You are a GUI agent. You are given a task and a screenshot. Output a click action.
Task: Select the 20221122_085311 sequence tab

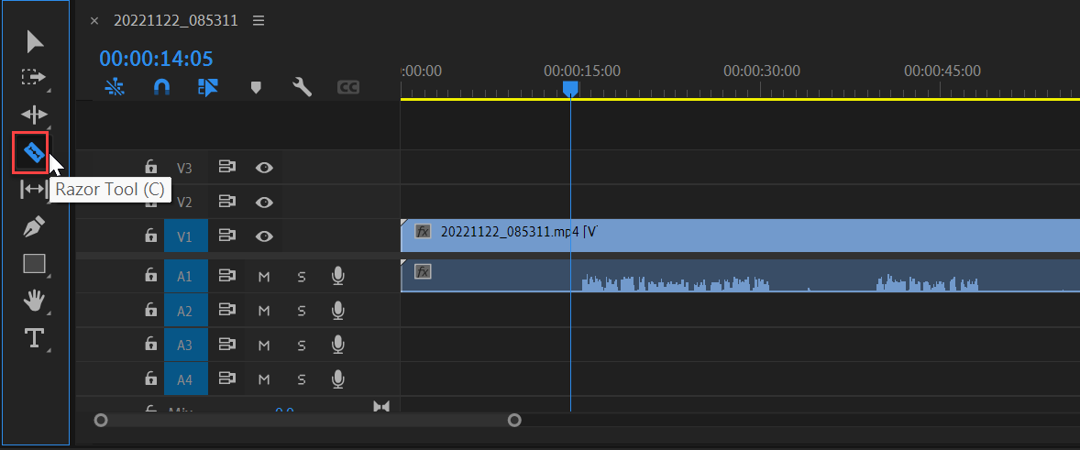[176, 21]
